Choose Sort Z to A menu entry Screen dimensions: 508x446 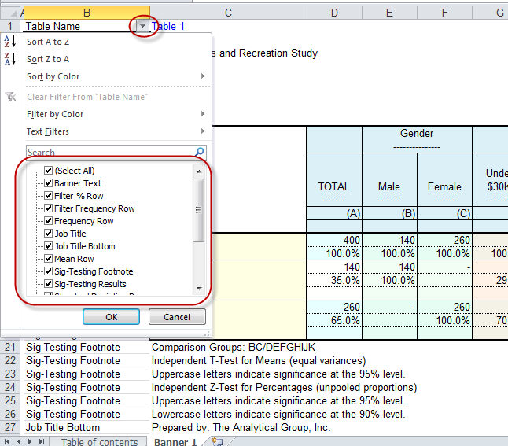tap(48, 59)
